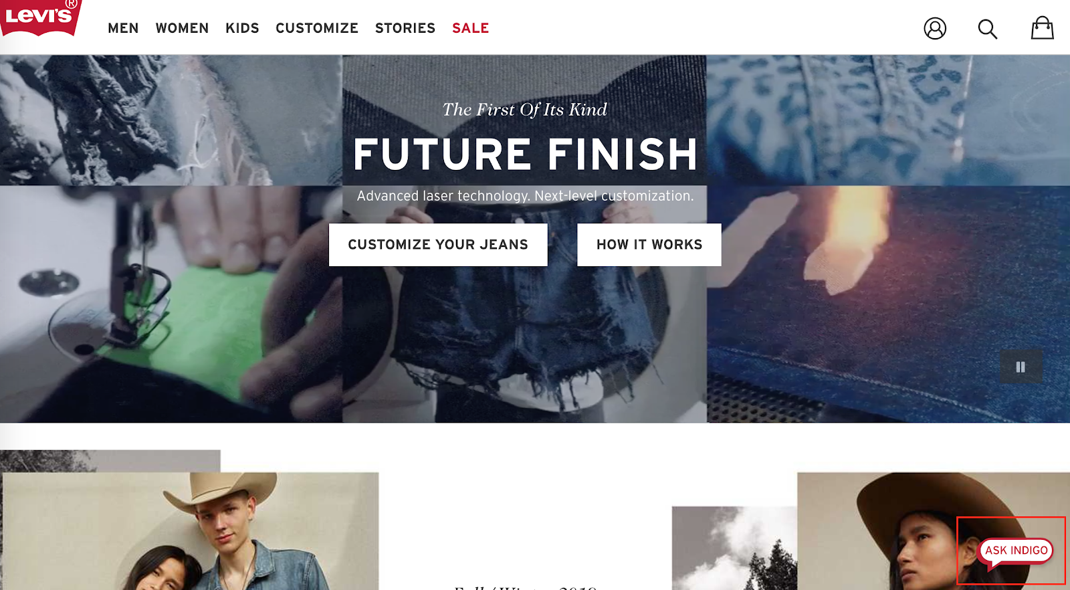Open the Women menu
1070x590 pixels.
point(182,28)
